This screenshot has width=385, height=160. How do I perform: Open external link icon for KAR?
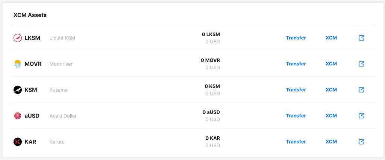pyautogui.click(x=361, y=142)
